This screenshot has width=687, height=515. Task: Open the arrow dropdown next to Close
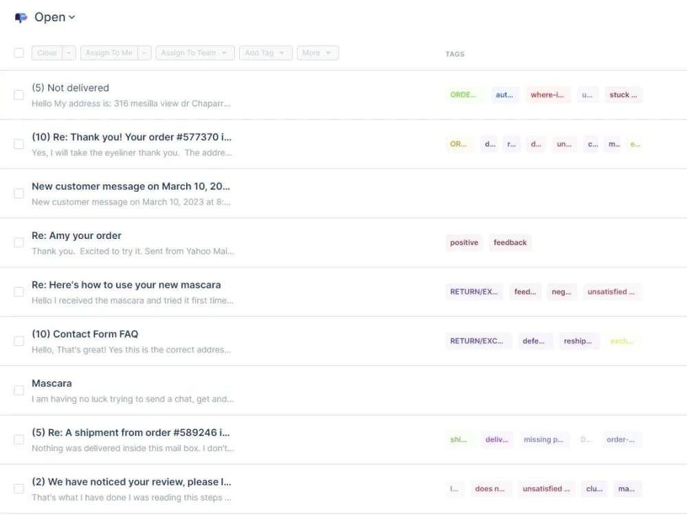coord(69,53)
